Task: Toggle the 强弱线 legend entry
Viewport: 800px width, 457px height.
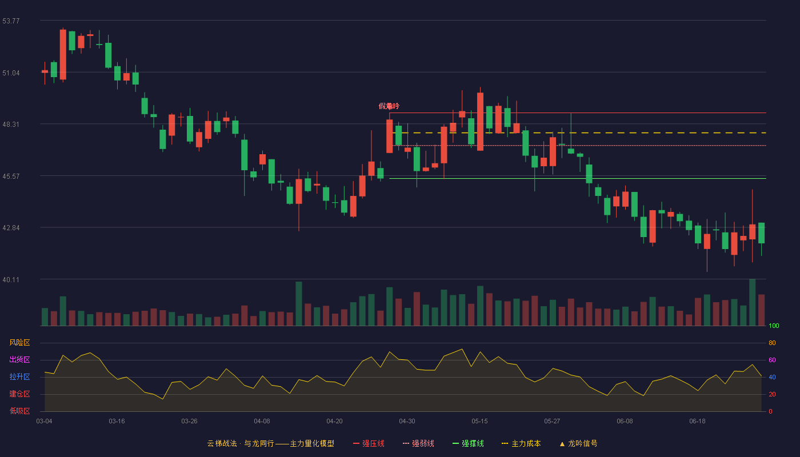Action: click(x=418, y=443)
